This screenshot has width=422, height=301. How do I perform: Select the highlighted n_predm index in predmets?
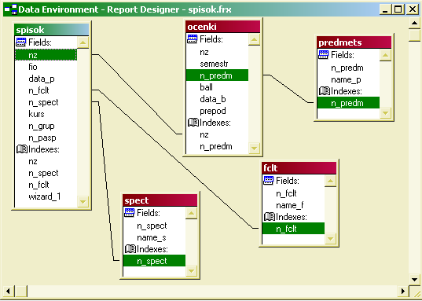(348, 103)
